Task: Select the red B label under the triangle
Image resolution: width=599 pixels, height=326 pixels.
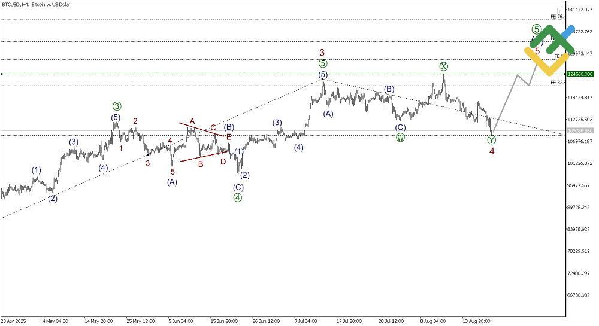Action: [201, 164]
